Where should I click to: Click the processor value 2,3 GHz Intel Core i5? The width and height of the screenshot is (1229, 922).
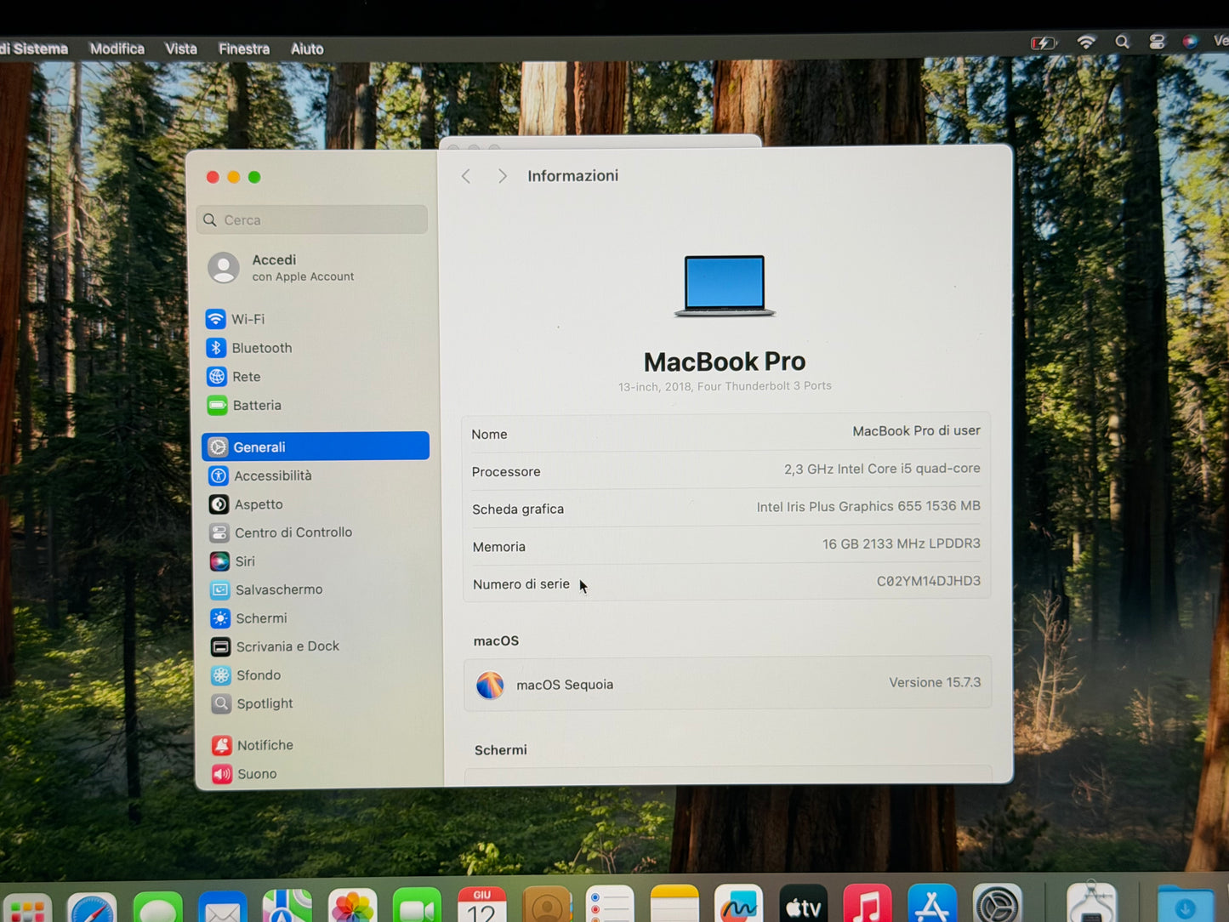click(x=882, y=469)
